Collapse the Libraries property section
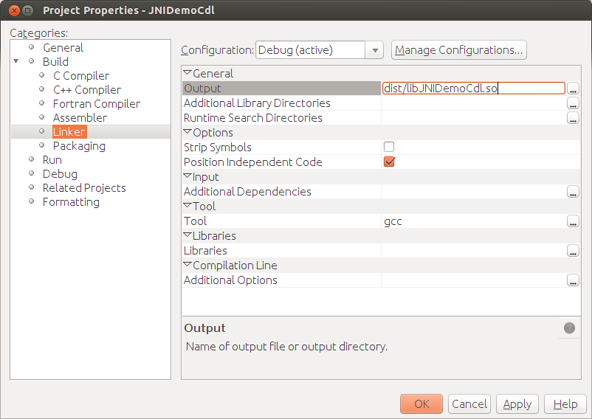 coord(187,236)
